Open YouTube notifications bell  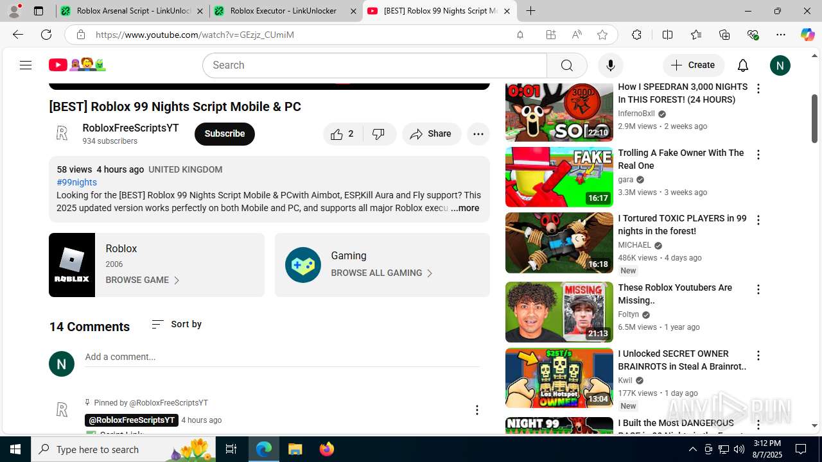[743, 65]
